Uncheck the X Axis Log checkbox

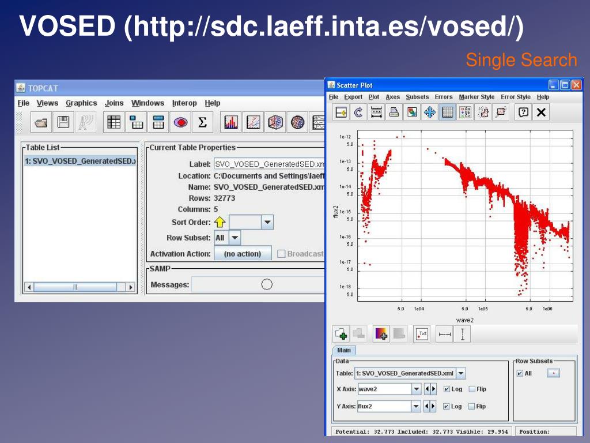coord(447,389)
